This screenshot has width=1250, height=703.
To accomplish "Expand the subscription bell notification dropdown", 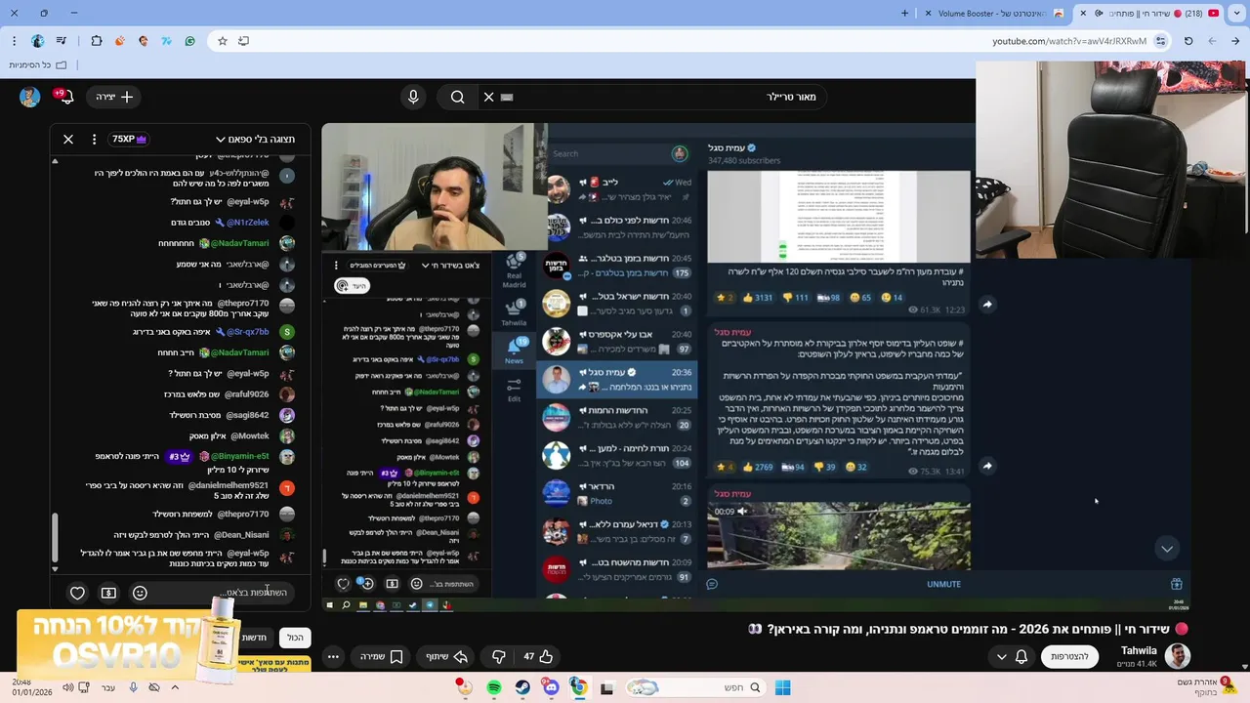I will tap(1011, 656).
